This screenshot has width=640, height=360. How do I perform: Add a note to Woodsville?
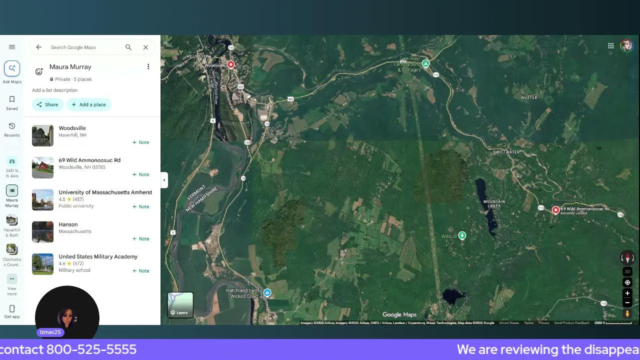tap(140, 142)
